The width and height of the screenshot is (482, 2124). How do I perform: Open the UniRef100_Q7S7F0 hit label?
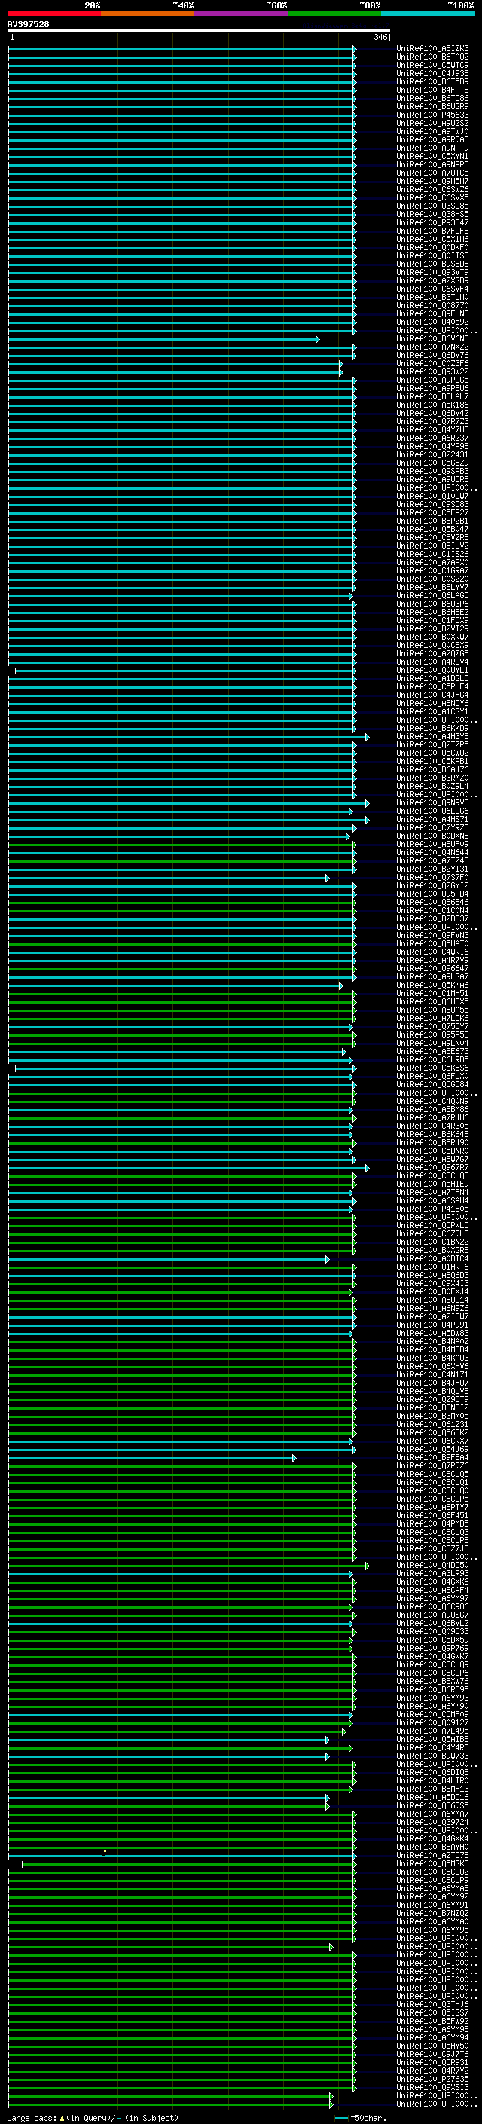pos(432,877)
